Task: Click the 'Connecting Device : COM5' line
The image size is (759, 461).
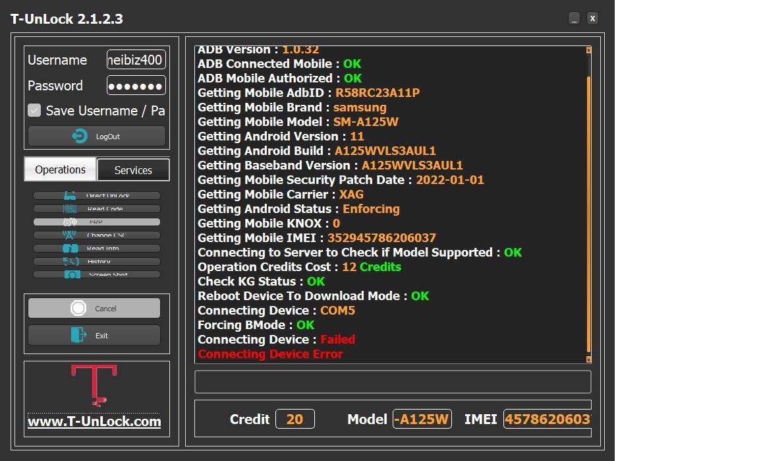Action: pyautogui.click(x=277, y=311)
